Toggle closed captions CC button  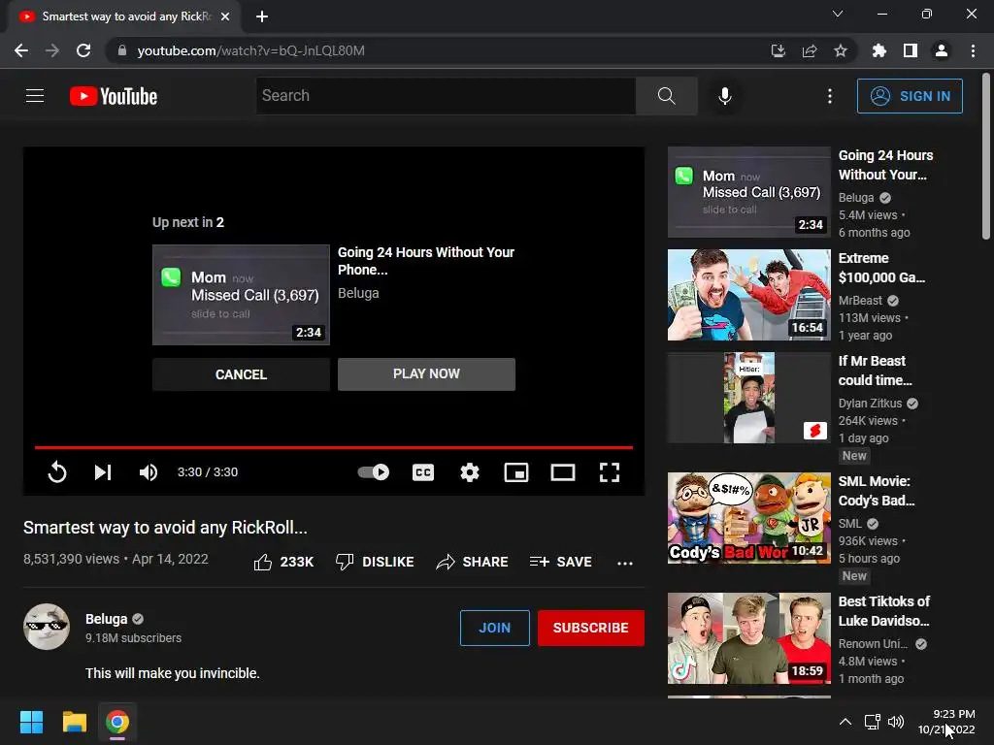tap(423, 472)
